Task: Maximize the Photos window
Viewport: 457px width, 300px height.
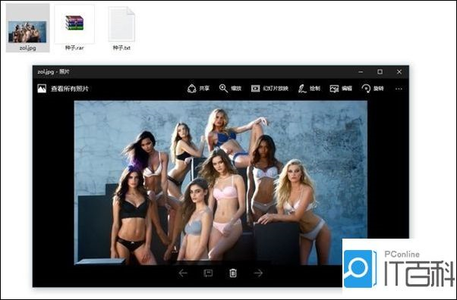Action: pyautogui.click(x=380, y=71)
